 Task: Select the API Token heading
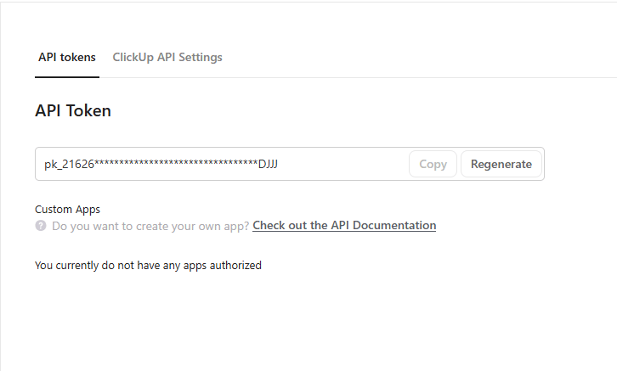pyautogui.click(x=73, y=111)
